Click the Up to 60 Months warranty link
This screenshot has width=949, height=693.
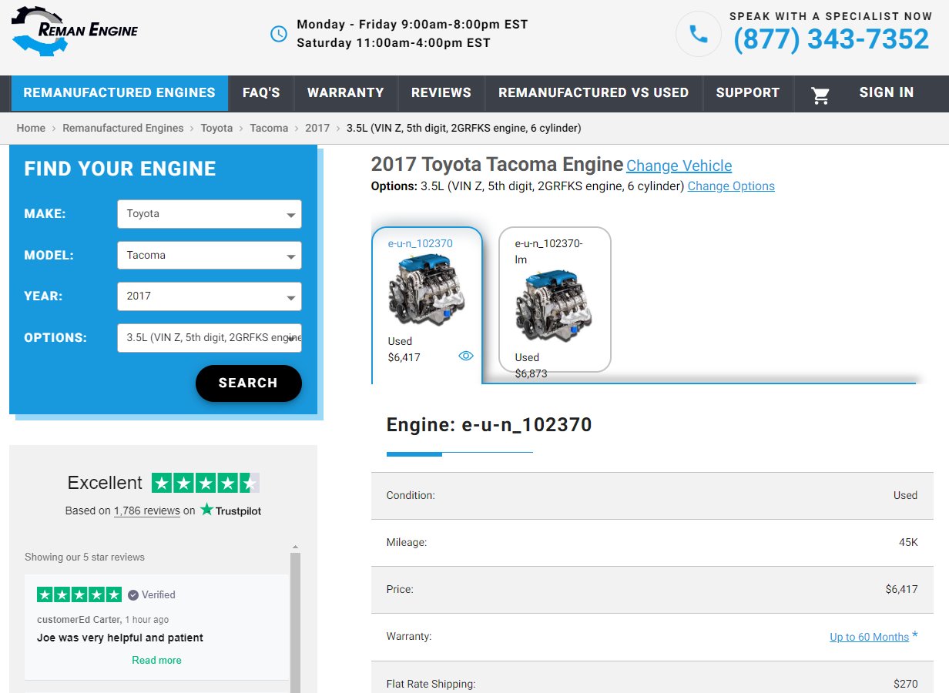pyautogui.click(x=869, y=637)
